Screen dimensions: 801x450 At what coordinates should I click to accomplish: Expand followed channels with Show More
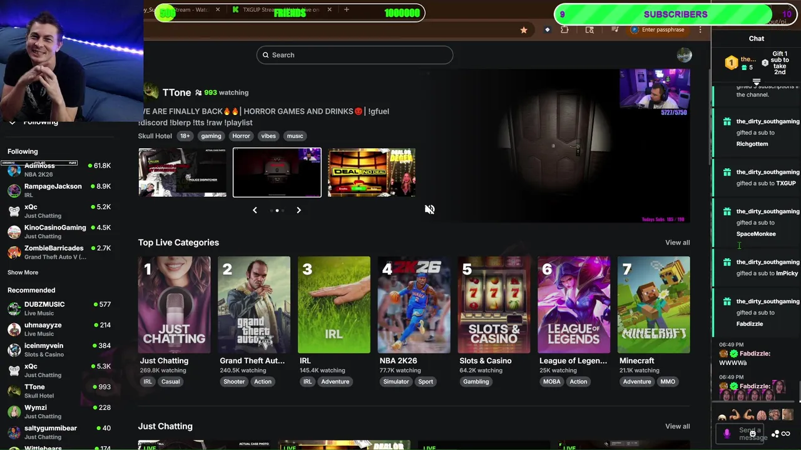(x=23, y=272)
